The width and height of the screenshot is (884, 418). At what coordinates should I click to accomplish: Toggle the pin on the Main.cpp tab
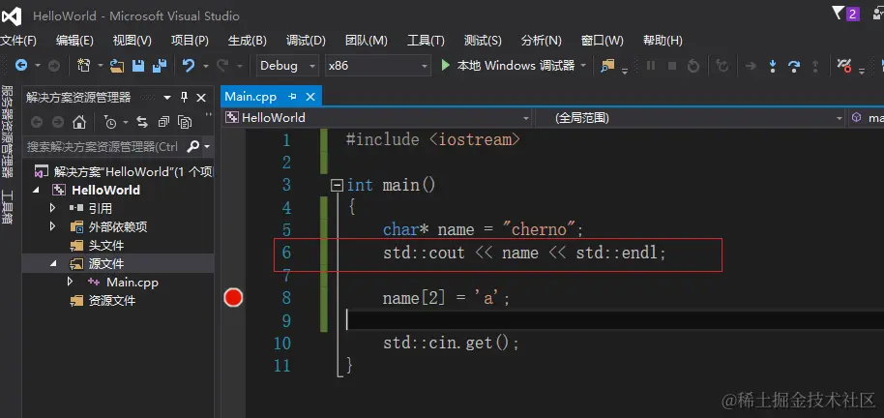(292, 97)
